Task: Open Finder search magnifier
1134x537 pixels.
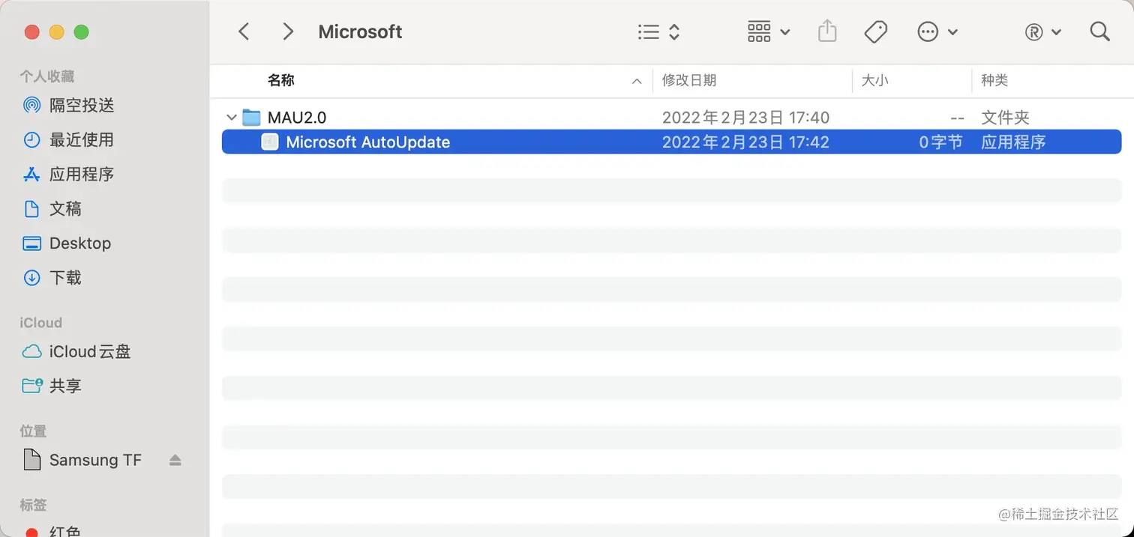Action: (1099, 31)
